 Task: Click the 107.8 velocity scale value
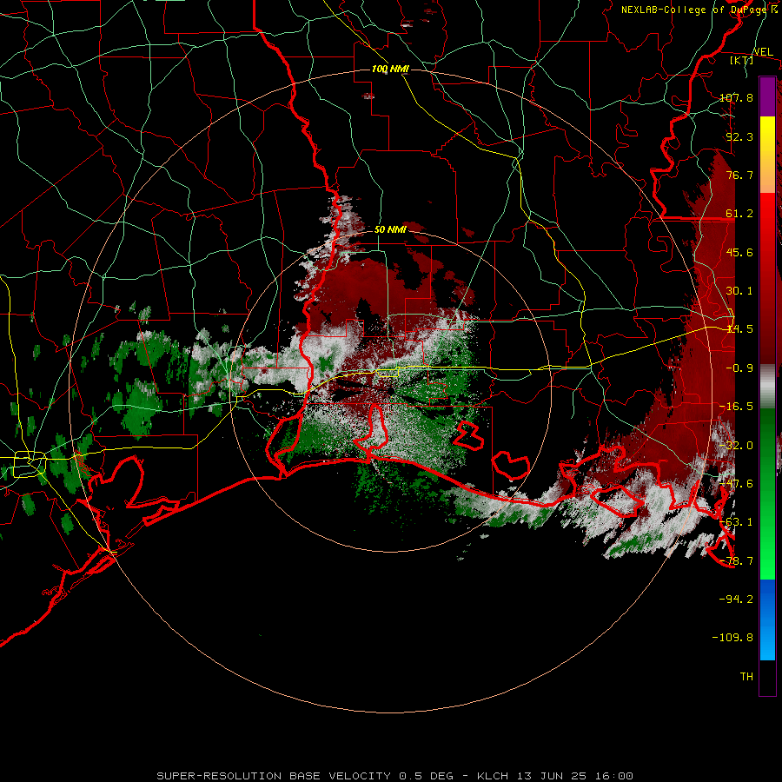(x=736, y=97)
